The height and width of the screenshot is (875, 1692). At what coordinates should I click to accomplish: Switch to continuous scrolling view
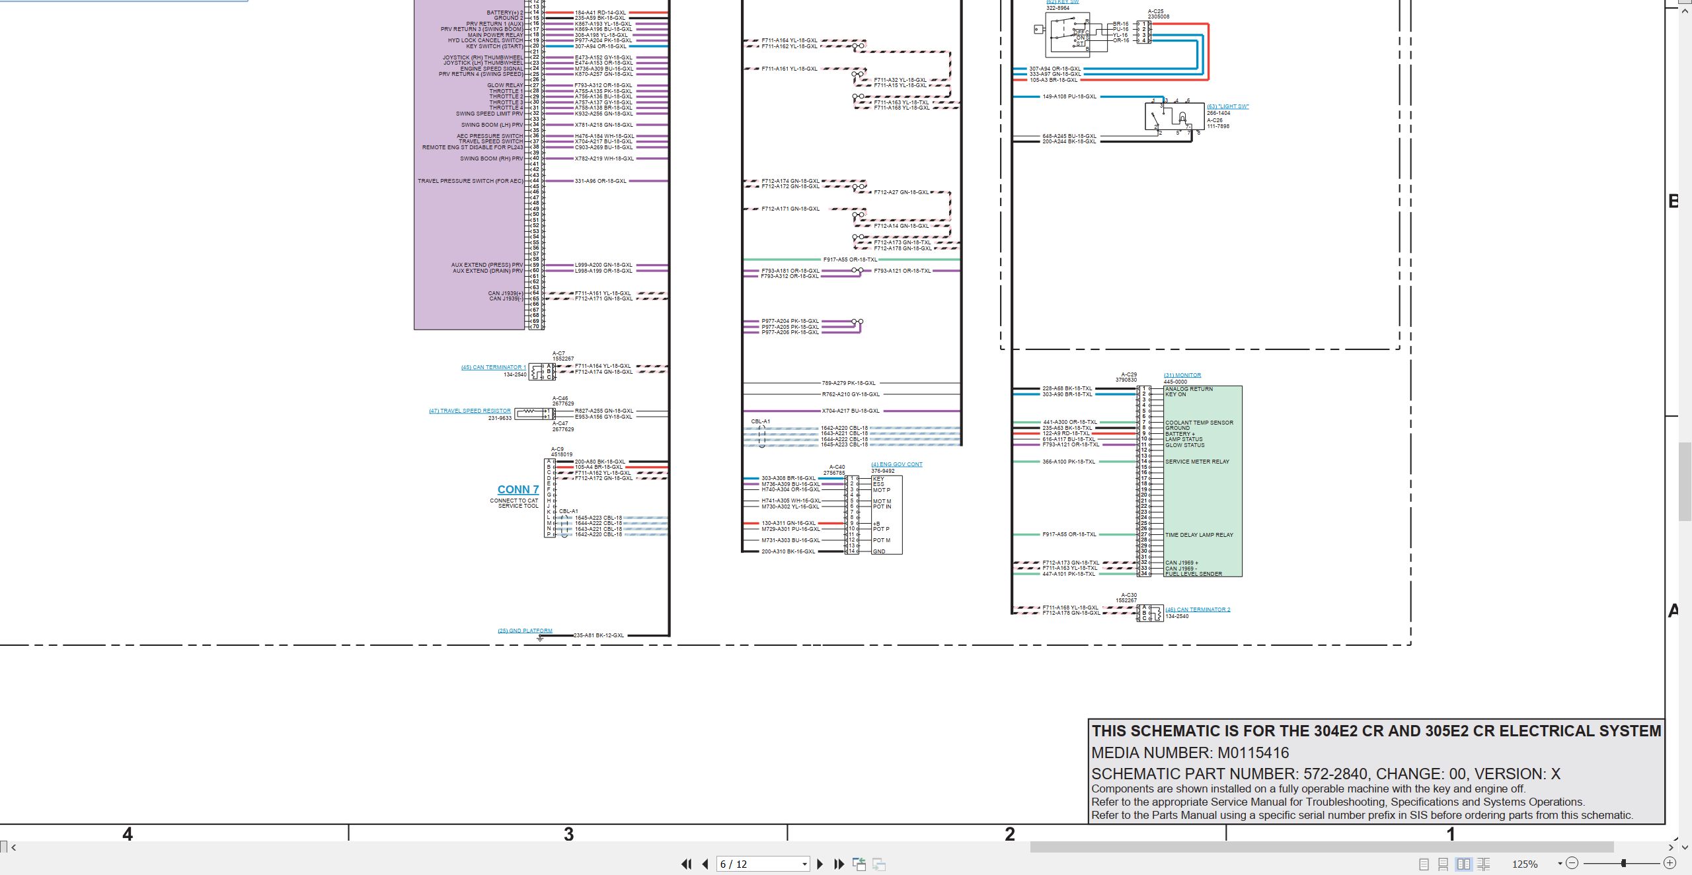pyautogui.click(x=1443, y=864)
